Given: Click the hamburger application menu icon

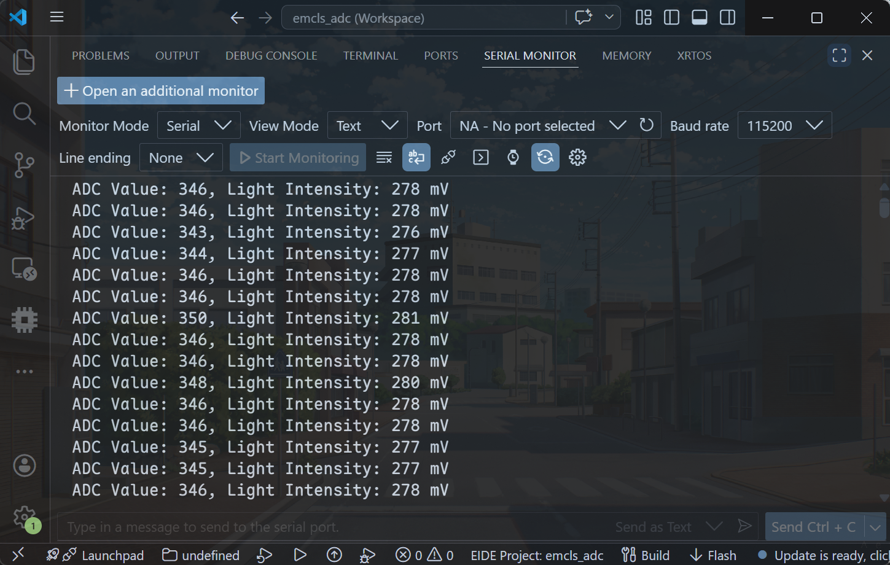Looking at the screenshot, I should coord(57,17).
